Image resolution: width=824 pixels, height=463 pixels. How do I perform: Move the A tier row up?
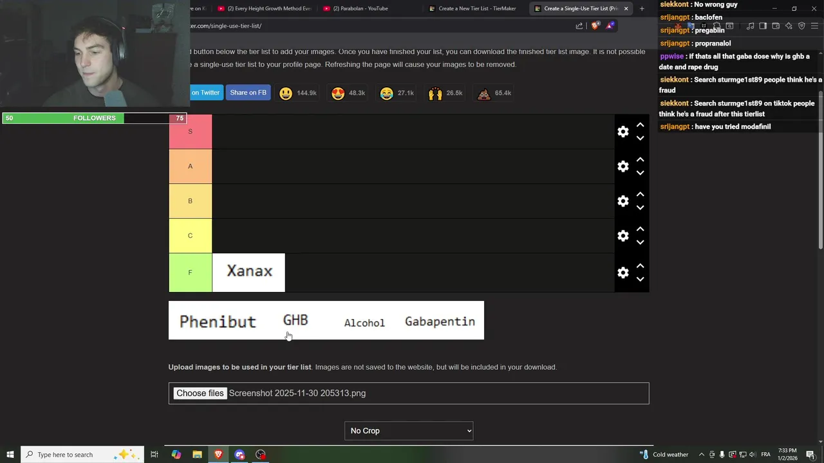coord(640,159)
